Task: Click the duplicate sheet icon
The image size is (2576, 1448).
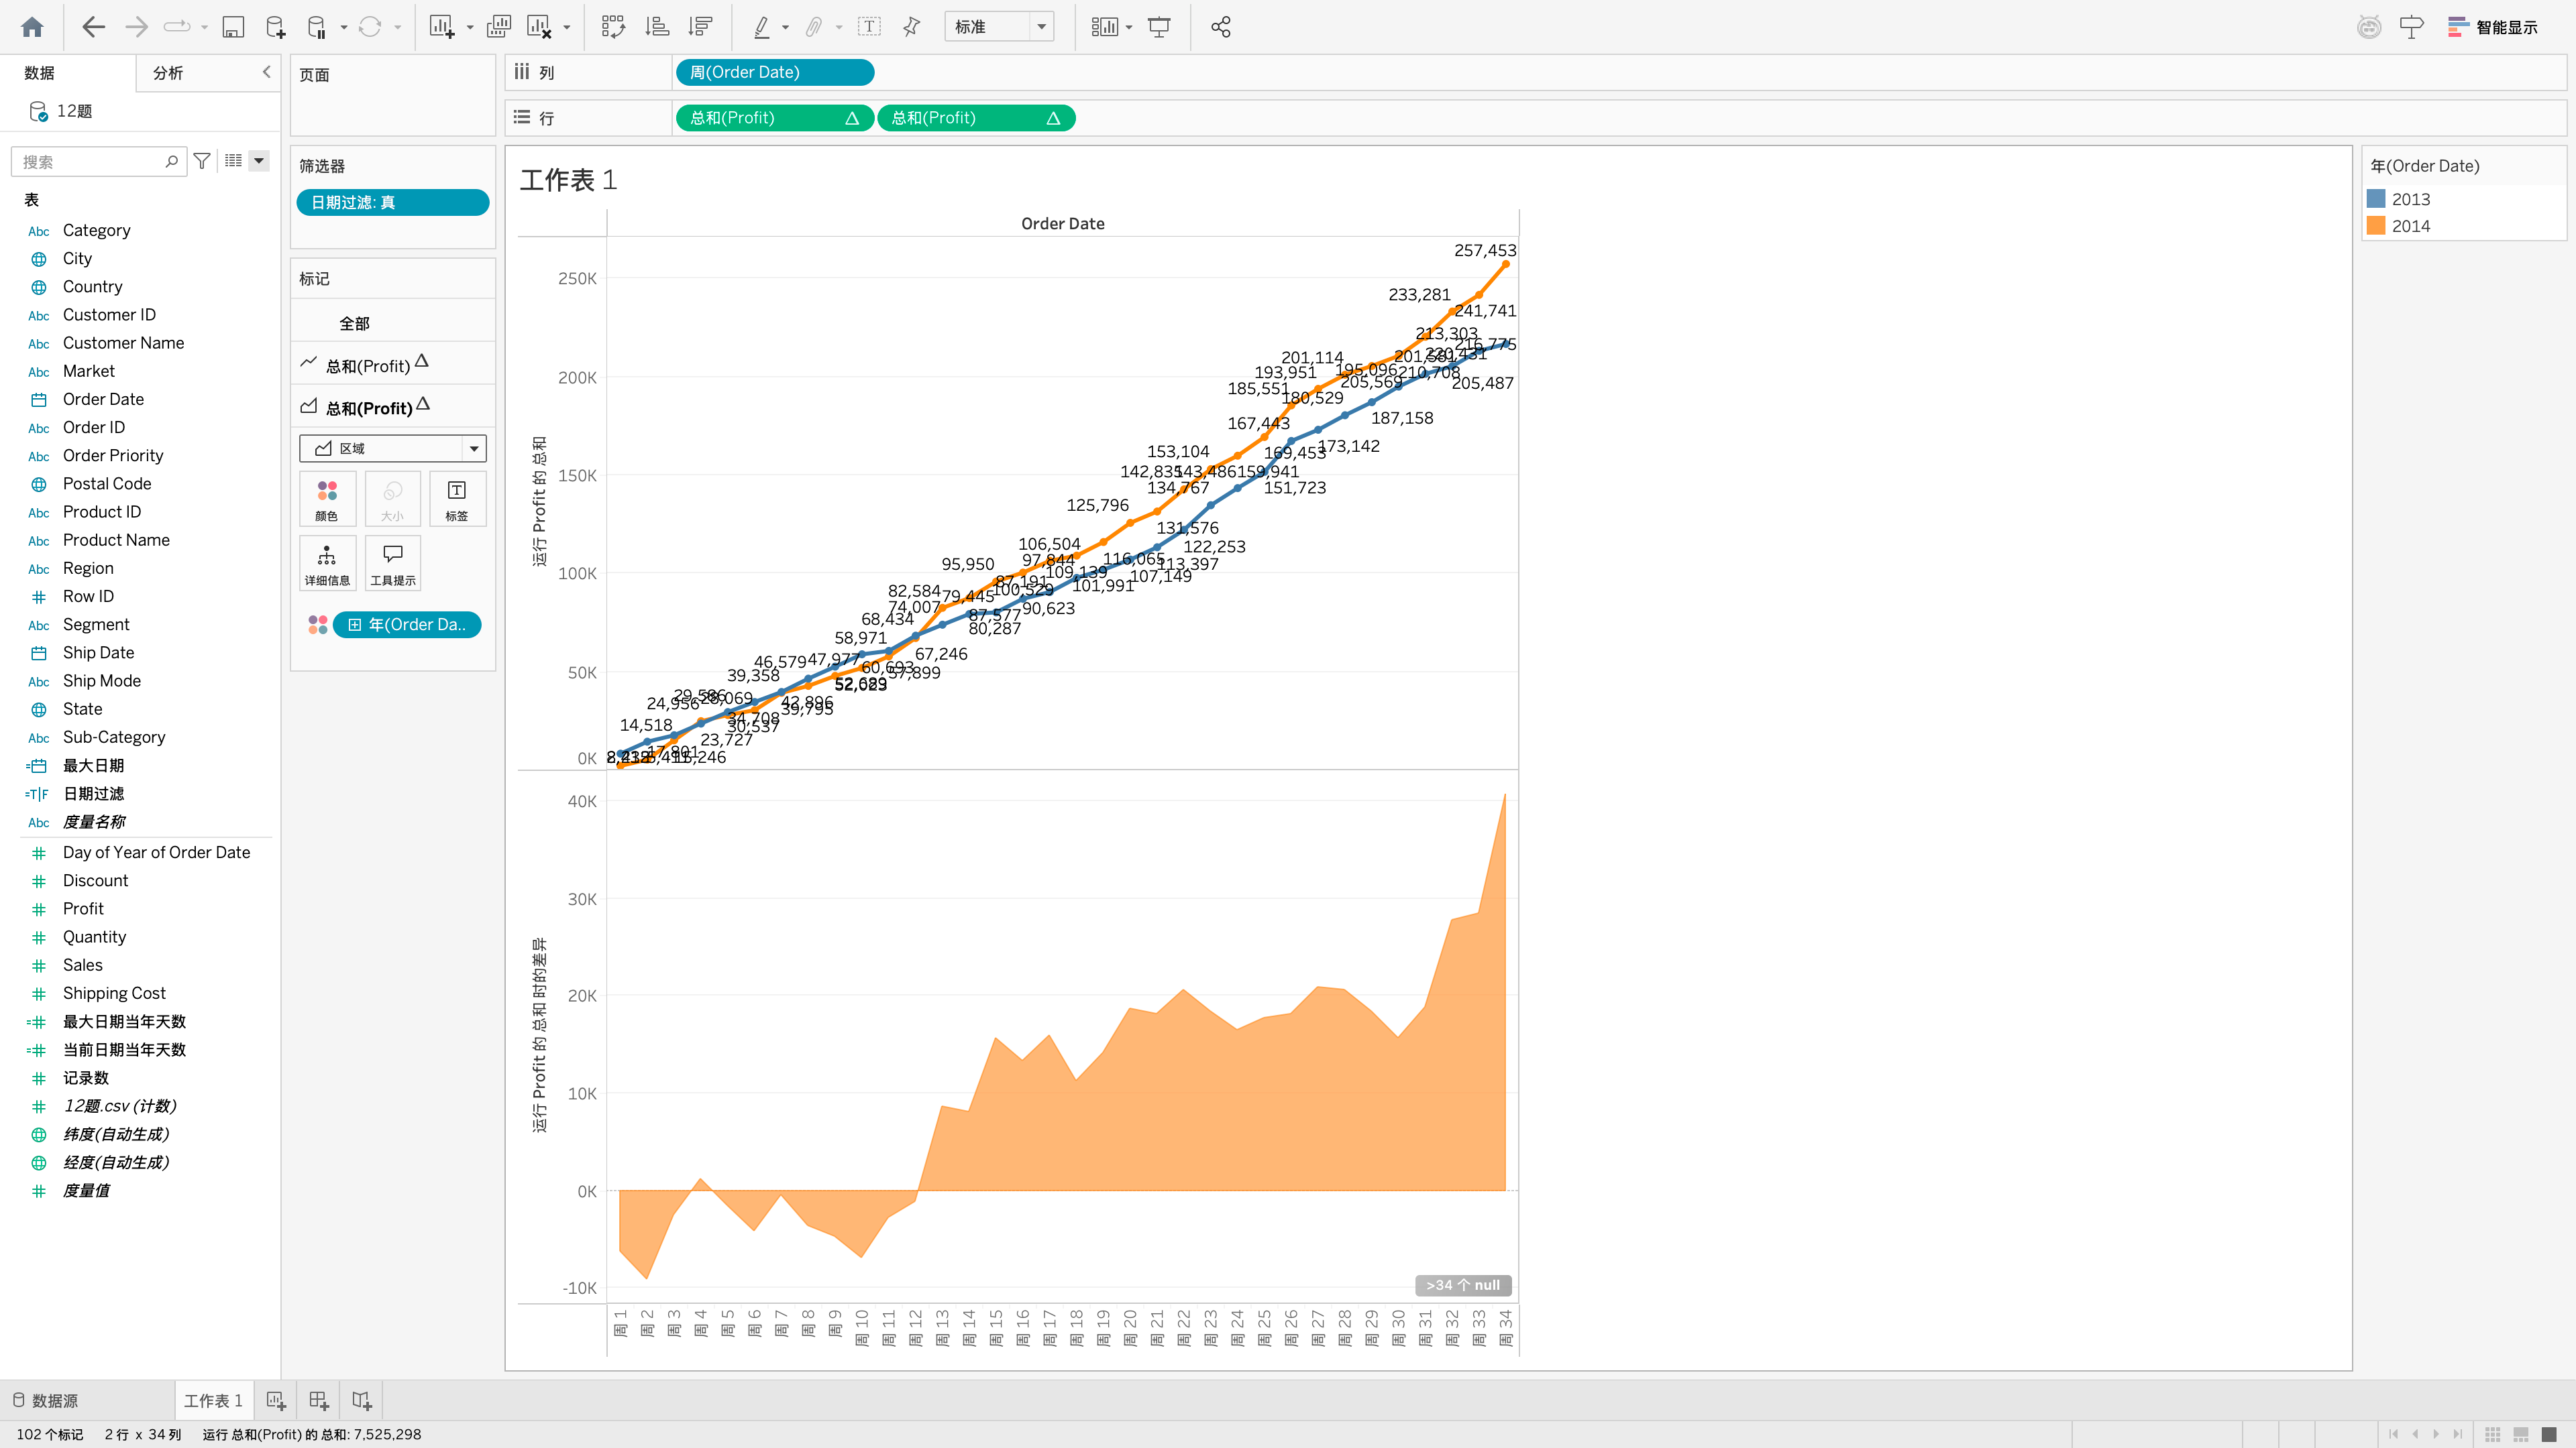Action: [x=498, y=27]
